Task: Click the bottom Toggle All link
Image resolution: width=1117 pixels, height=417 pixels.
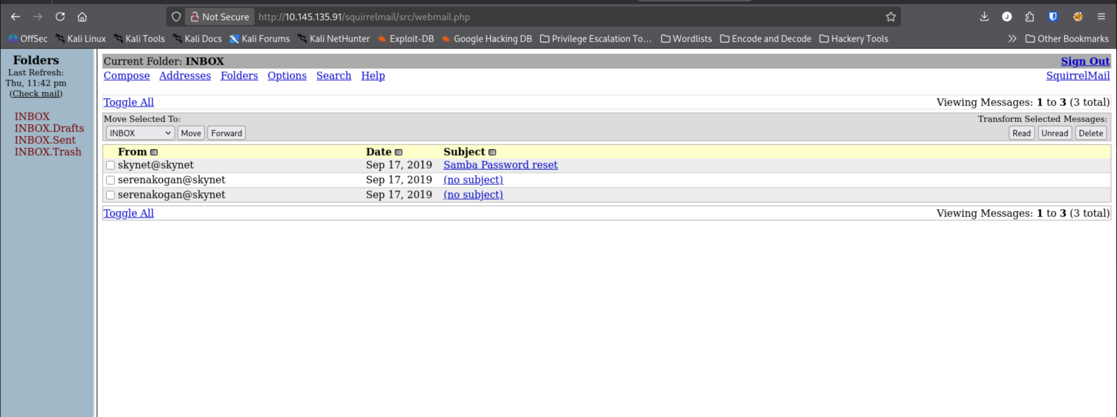Action: coord(129,214)
